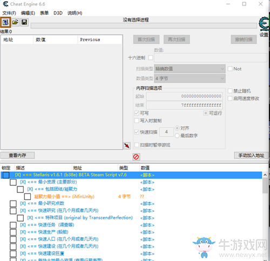
Task: Open the 表单 menu
Action: point(44,13)
